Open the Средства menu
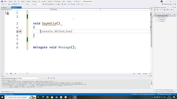 [50, 1]
